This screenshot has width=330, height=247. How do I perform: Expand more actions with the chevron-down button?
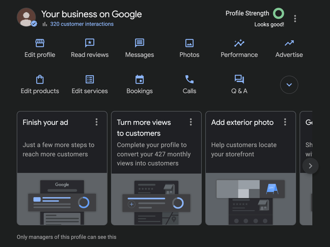pyautogui.click(x=289, y=85)
